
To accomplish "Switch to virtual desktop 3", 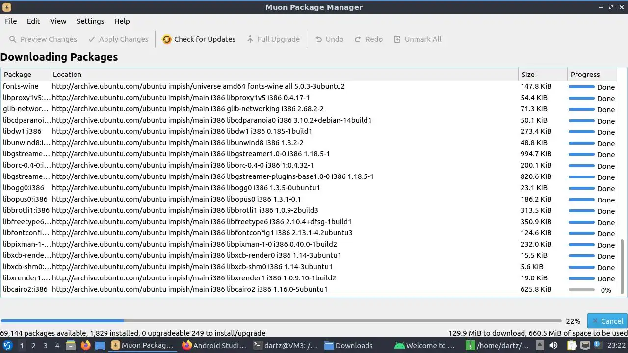I will point(45,346).
